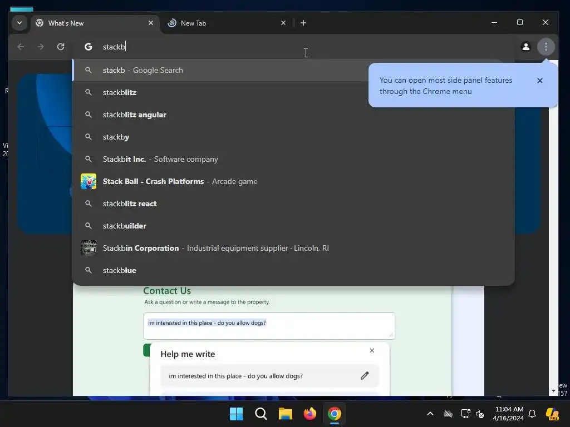Open File Explorer from taskbar
Image resolution: width=570 pixels, height=427 pixels.
(286, 414)
